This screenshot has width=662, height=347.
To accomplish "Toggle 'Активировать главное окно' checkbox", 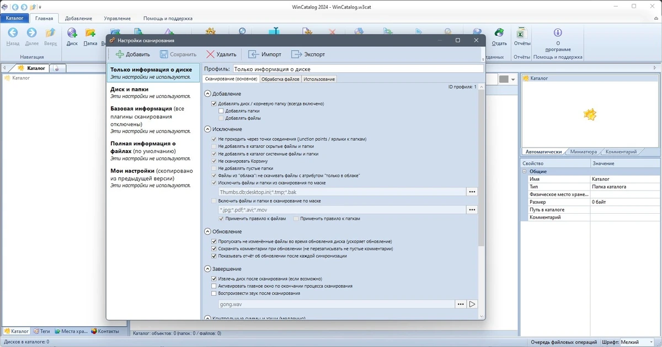I will point(214,286).
